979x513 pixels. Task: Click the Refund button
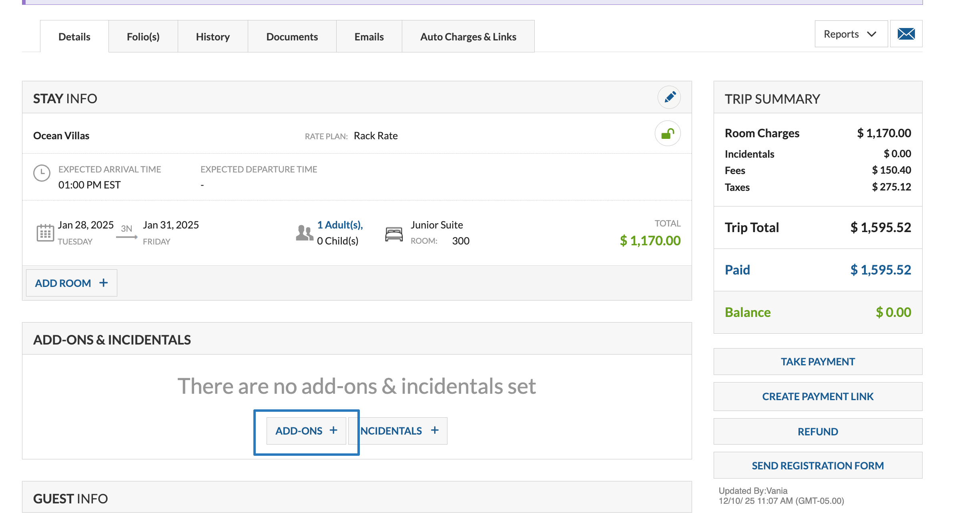(818, 431)
